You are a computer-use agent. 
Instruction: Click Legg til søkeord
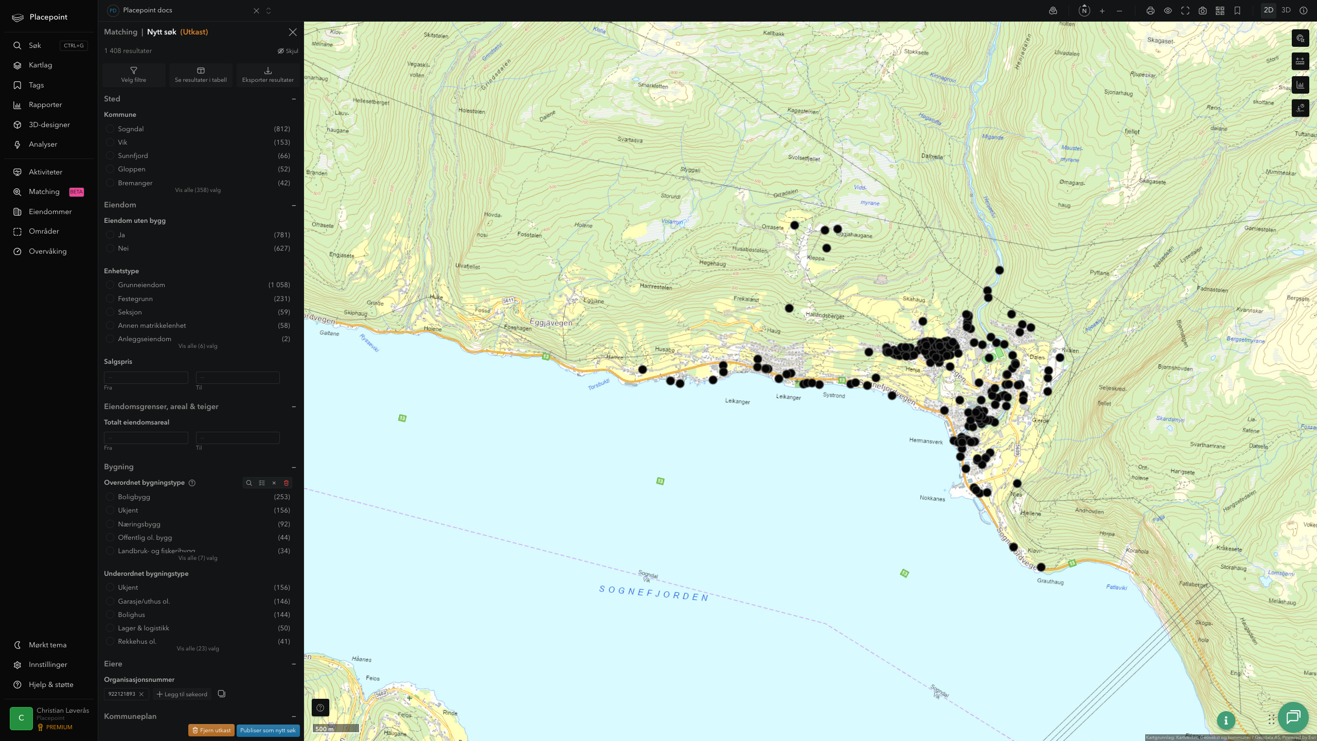click(182, 694)
